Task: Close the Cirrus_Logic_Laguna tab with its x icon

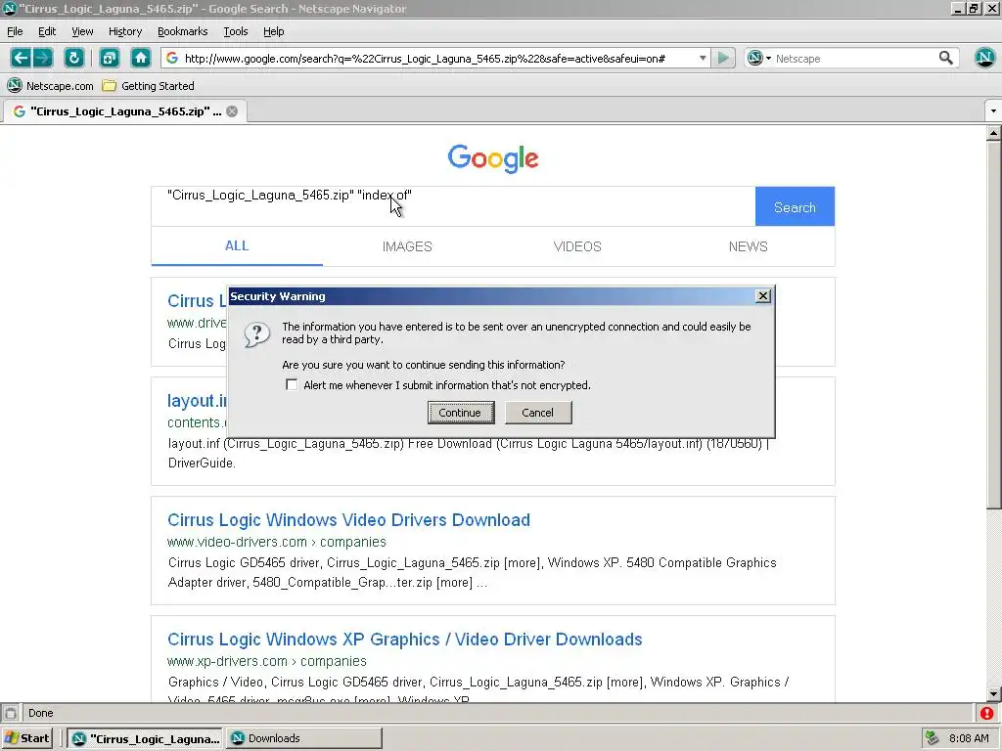Action: pyautogui.click(x=232, y=111)
